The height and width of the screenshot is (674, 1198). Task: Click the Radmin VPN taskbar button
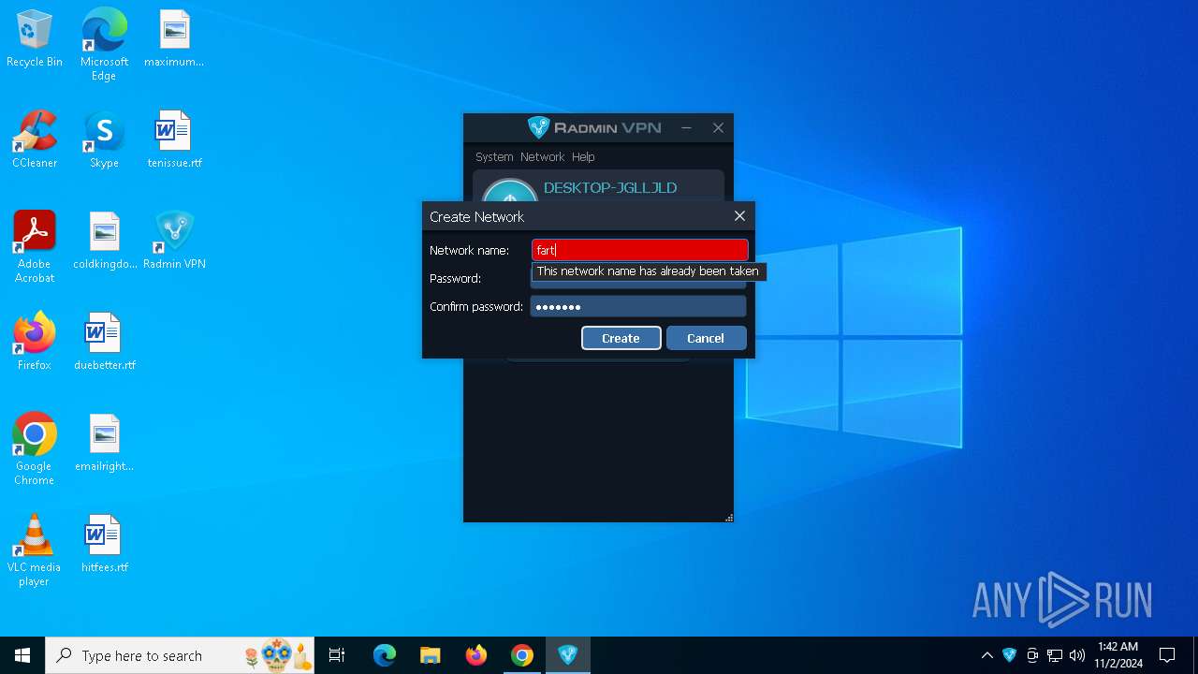[568, 655]
